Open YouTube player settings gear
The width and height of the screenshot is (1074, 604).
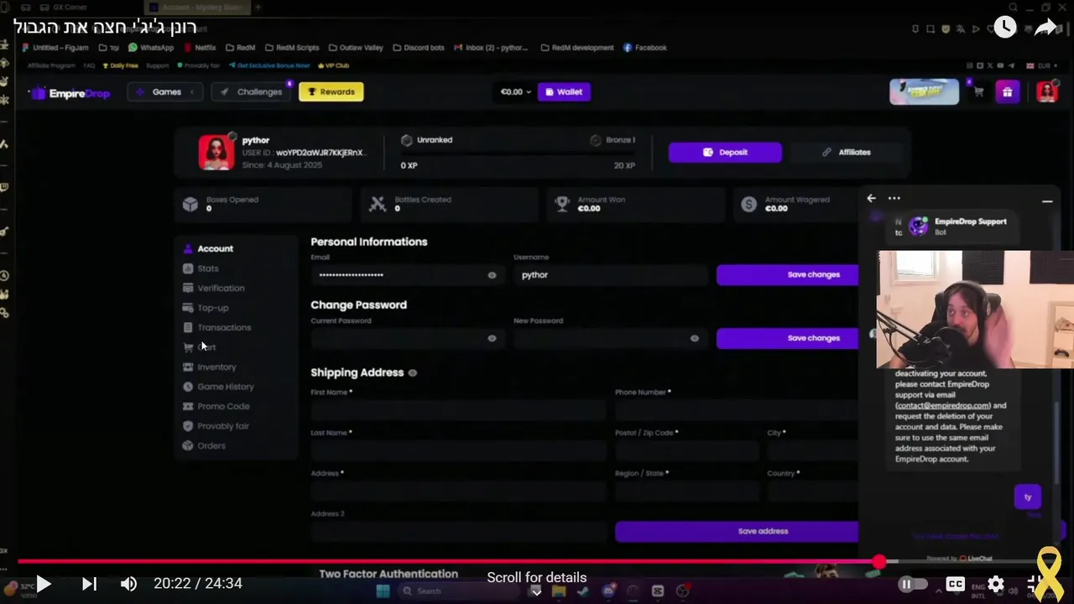tap(996, 584)
